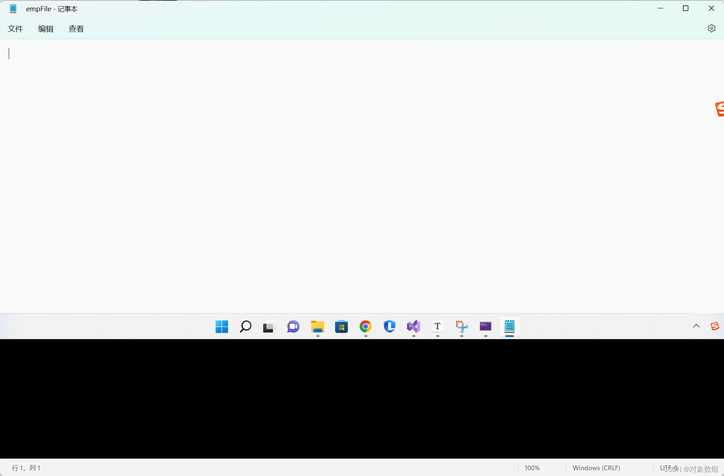The image size is (724, 476).
Task: Open the 查看 menu
Action: click(76, 29)
